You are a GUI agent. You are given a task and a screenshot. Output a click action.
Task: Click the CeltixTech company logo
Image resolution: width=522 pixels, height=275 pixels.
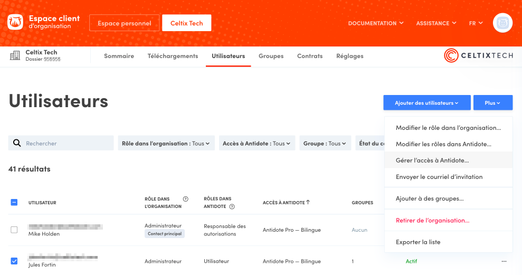click(x=478, y=55)
